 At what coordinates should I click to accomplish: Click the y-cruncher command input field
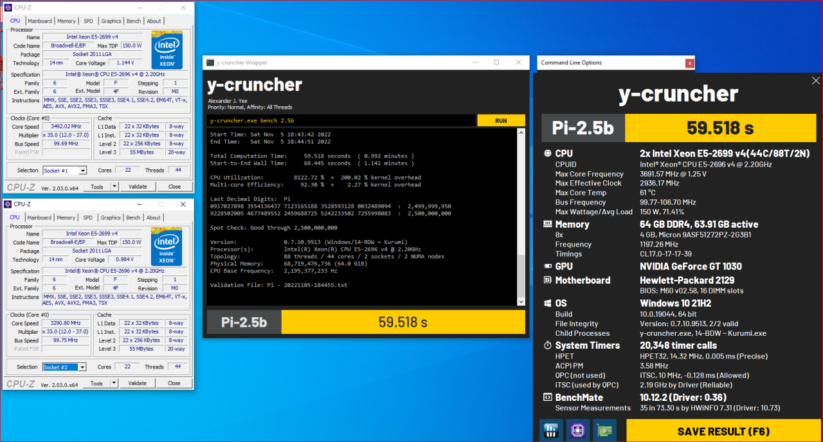pyautogui.click(x=341, y=121)
